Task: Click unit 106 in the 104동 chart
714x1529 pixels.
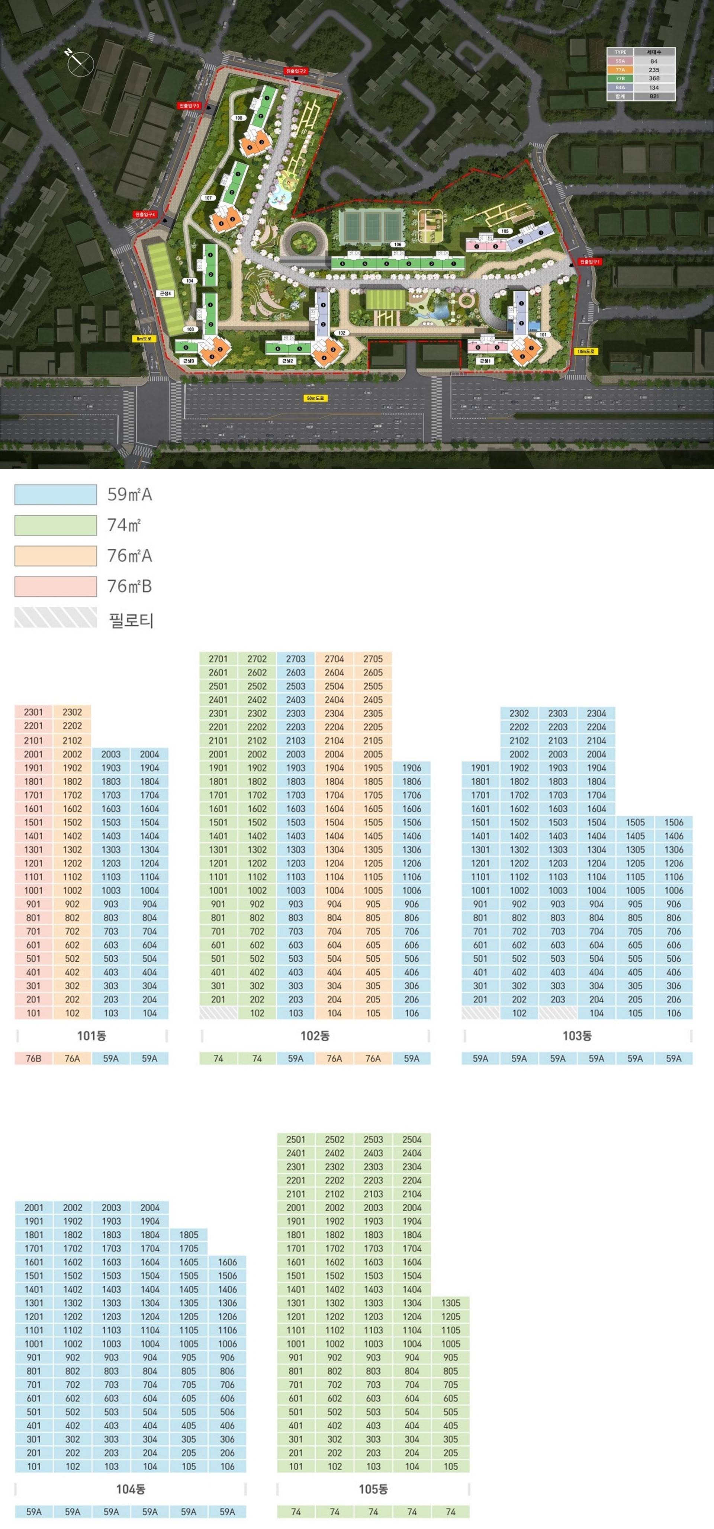Action: pyautogui.click(x=227, y=1466)
